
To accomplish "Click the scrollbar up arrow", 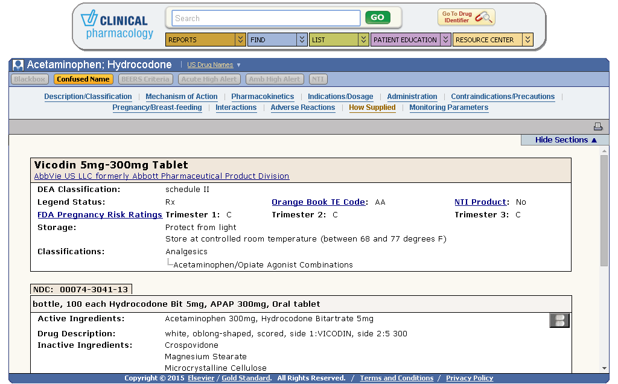I will [x=604, y=151].
